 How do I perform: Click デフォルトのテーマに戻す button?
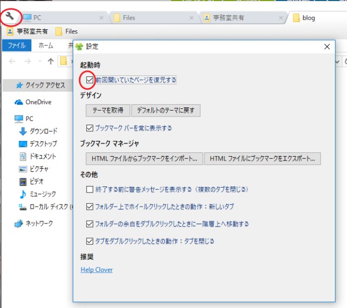[166, 111]
